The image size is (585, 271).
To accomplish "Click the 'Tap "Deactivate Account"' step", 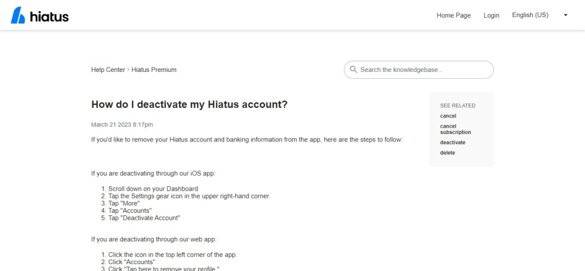I will (x=145, y=218).
